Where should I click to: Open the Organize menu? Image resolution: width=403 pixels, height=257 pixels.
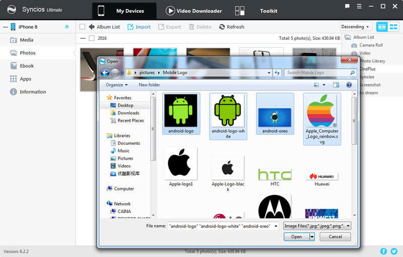[117, 84]
